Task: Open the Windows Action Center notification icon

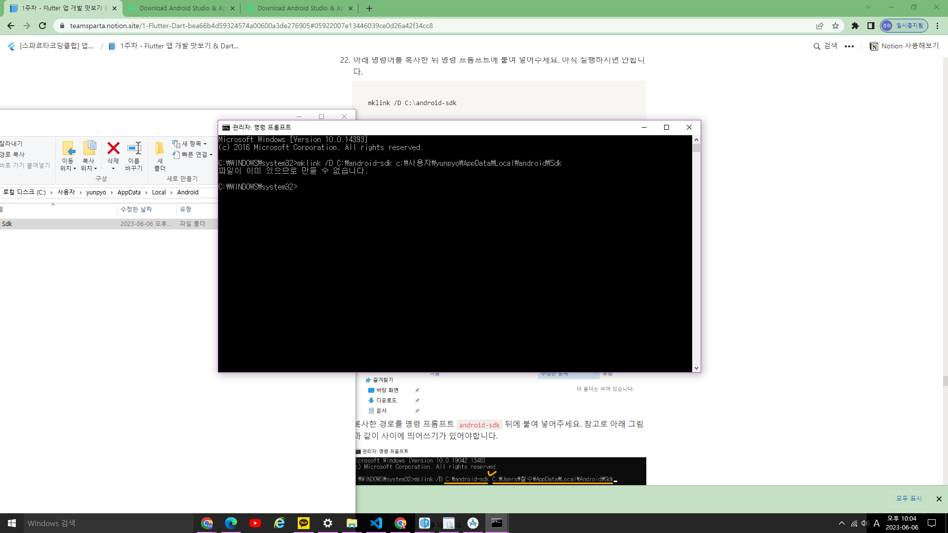Action: coord(932,523)
